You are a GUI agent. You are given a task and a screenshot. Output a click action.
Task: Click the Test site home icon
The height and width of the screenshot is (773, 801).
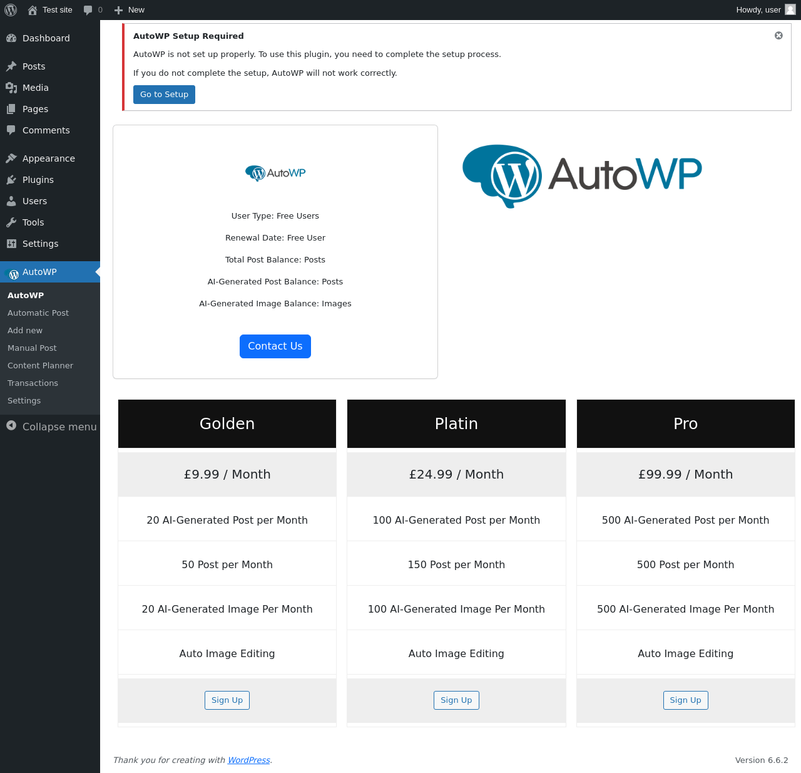coord(33,10)
